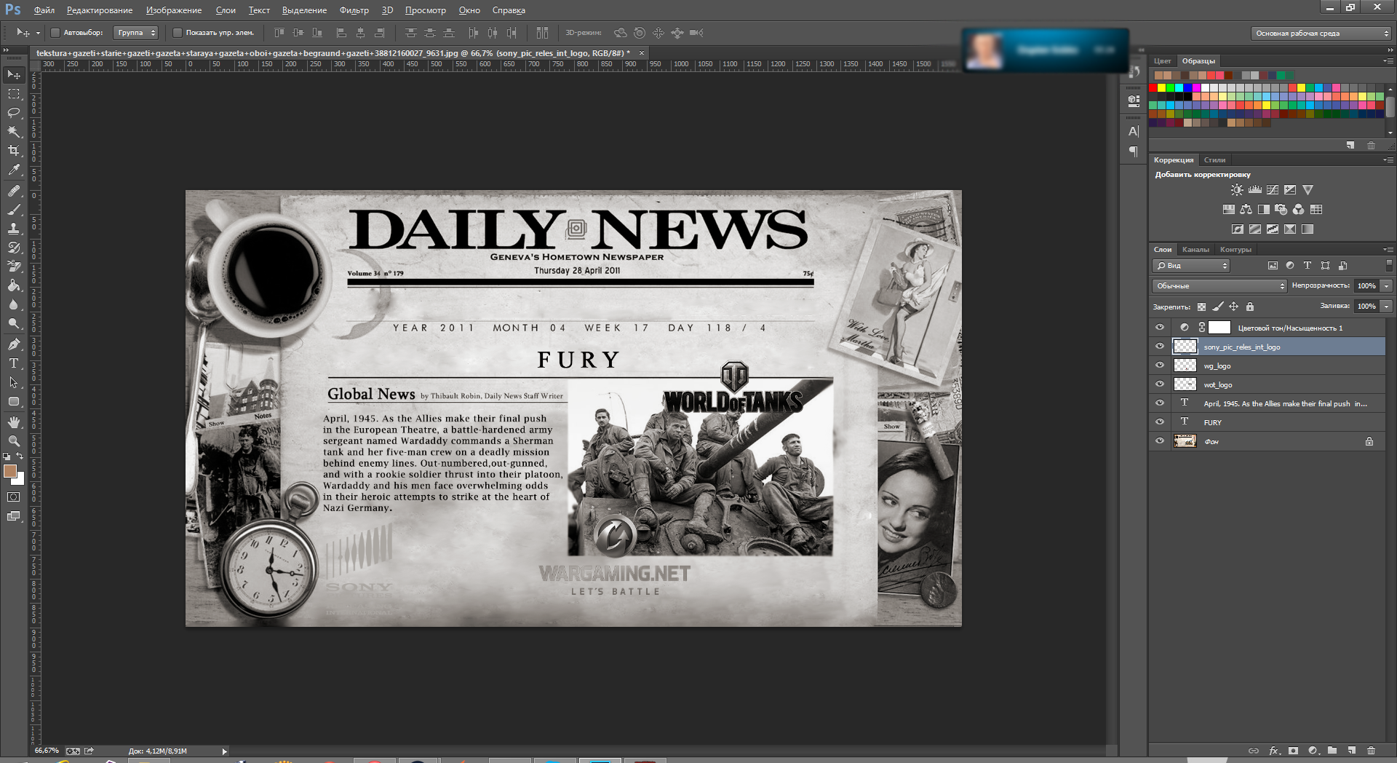1397x763 pixels.
Task: Check the Показать упр. элем. checkbox
Action: coord(177,33)
